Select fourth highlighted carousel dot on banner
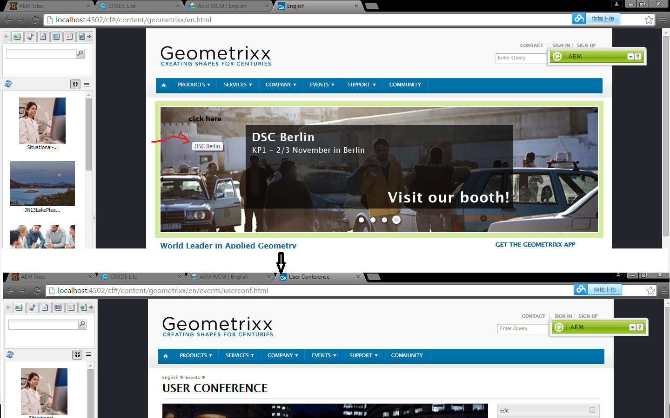The image size is (670, 418). [396, 220]
